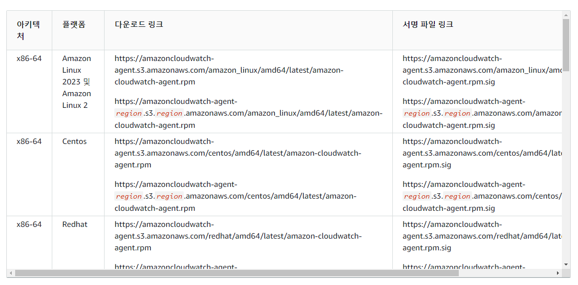Image resolution: width=578 pixels, height=285 pixels.
Task: Click the horizontal scrollbar right arrow
Action: 558,273
